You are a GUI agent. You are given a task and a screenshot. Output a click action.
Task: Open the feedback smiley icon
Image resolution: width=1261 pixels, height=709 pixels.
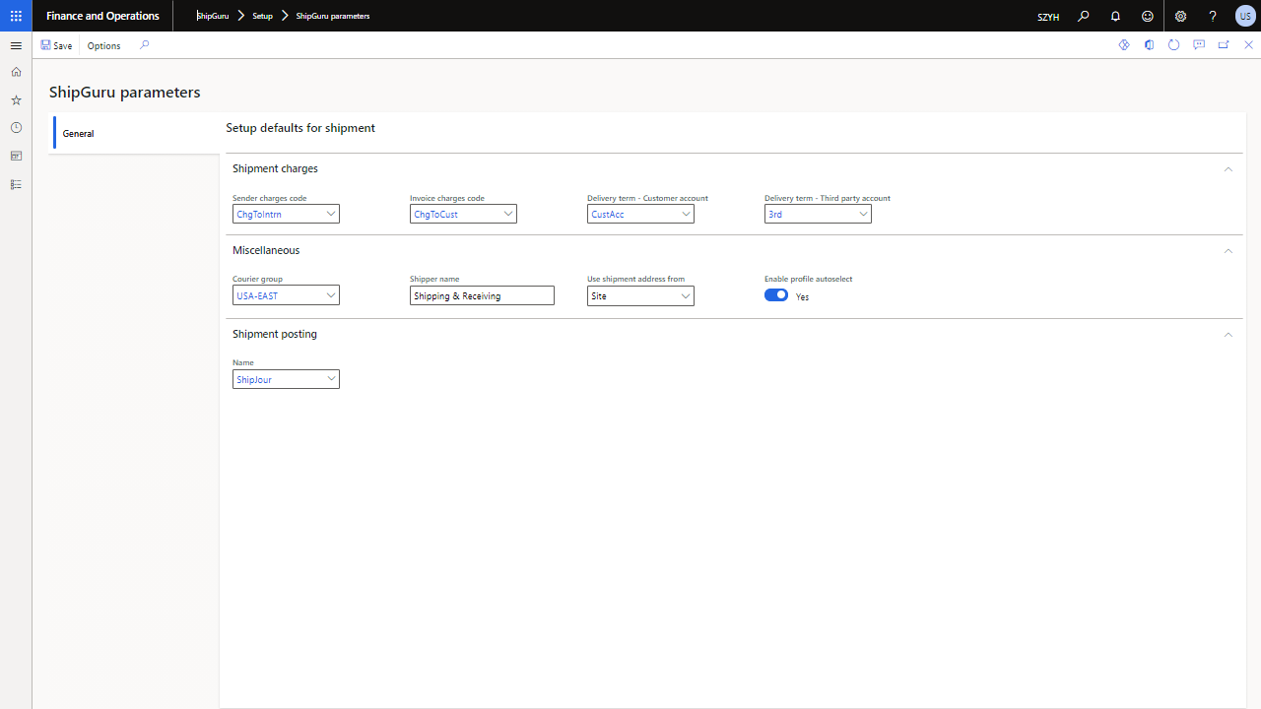coord(1148,16)
